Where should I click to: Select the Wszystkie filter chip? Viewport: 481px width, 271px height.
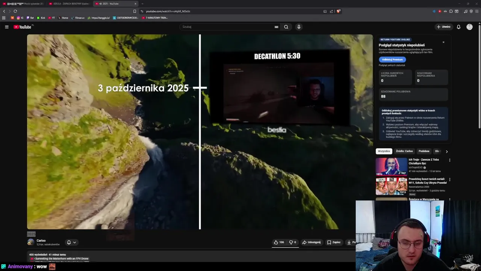[x=384, y=151]
